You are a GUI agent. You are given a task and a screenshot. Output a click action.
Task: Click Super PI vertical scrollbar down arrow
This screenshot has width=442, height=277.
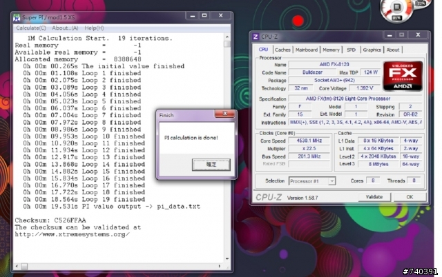click(227, 258)
